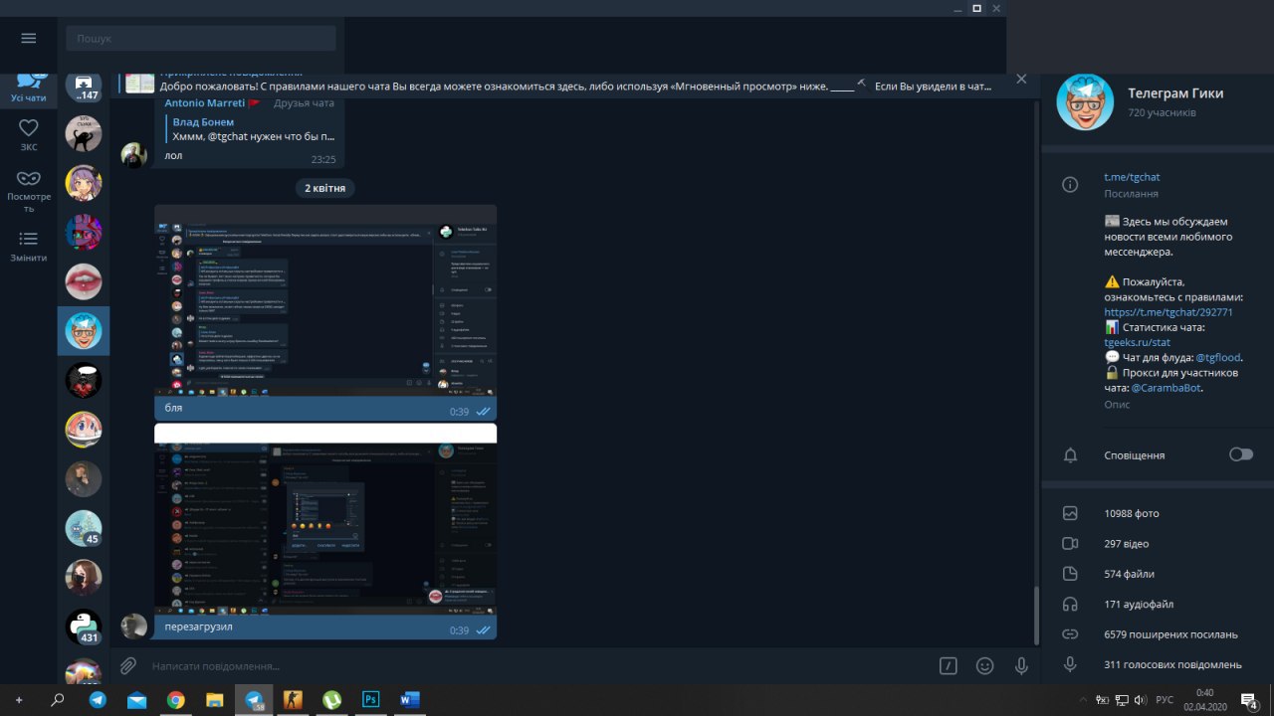Click the Друзья чата admin tag
The height and width of the screenshot is (716, 1274).
304,103
